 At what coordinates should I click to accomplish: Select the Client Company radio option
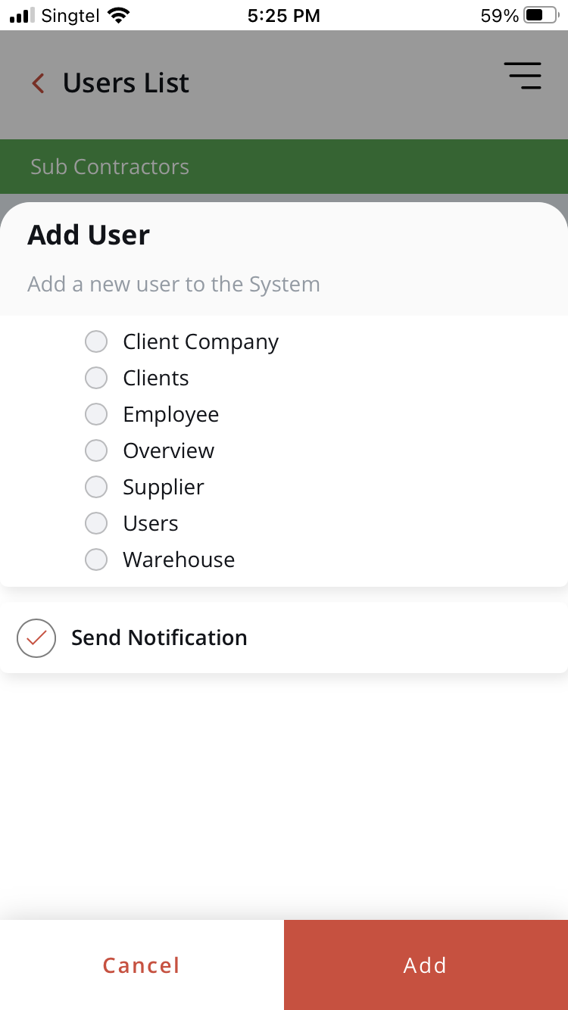click(x=96, y=341)
